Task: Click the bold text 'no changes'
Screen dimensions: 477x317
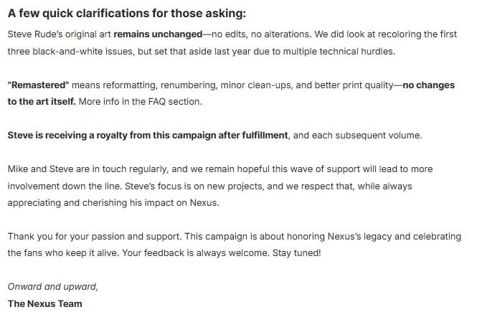Action: click(x=428, y=85)
